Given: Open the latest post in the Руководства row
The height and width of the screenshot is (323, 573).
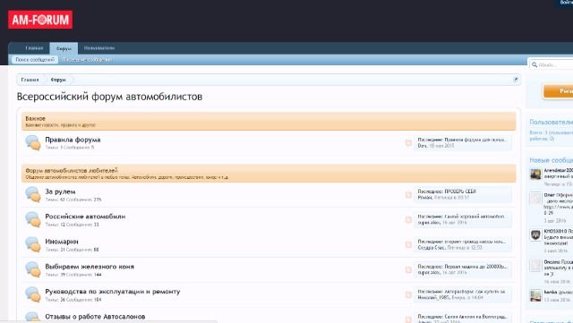Looking at the screenshot, I should click(475, 292).
